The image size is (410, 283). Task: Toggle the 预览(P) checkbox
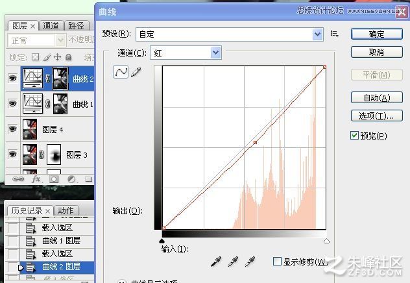click(x=354, y=136)
